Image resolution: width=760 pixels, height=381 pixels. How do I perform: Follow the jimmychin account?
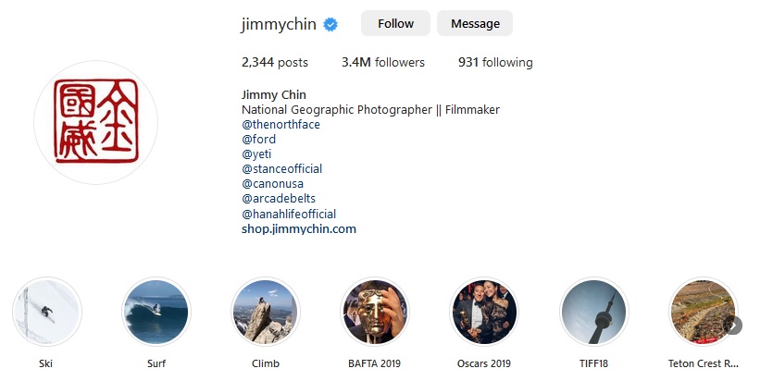(x=395, y=23)
